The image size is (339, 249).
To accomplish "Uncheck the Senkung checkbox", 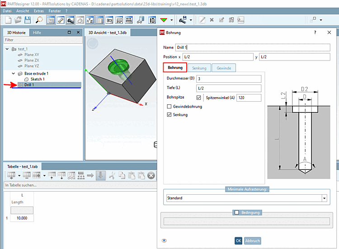I will (169, 115).
